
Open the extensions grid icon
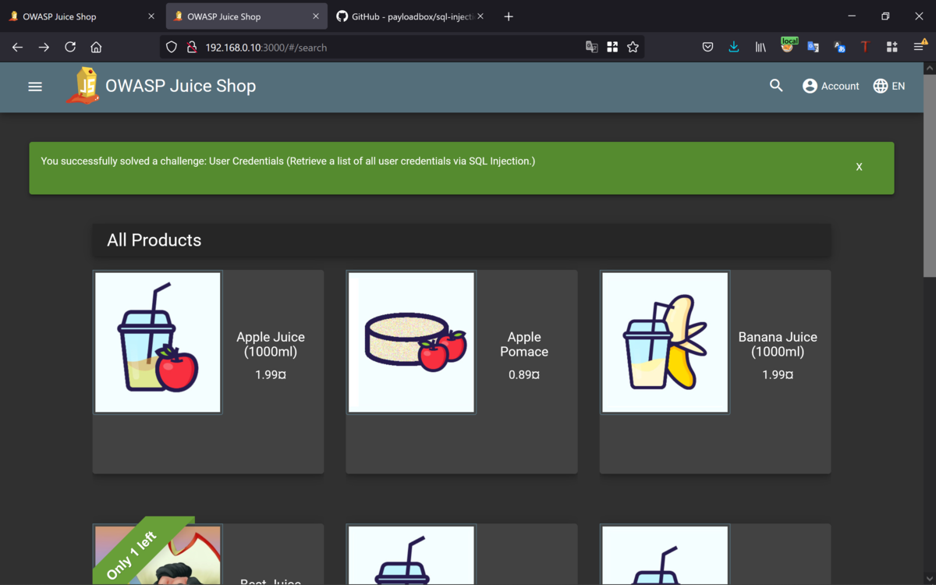[x=892, y=48]
